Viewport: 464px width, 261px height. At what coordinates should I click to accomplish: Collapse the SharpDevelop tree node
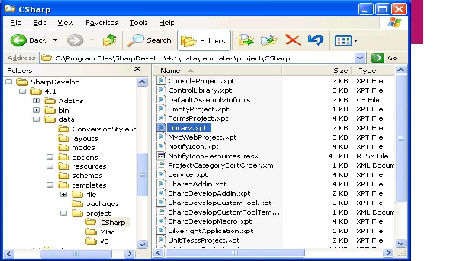(9, 82)
